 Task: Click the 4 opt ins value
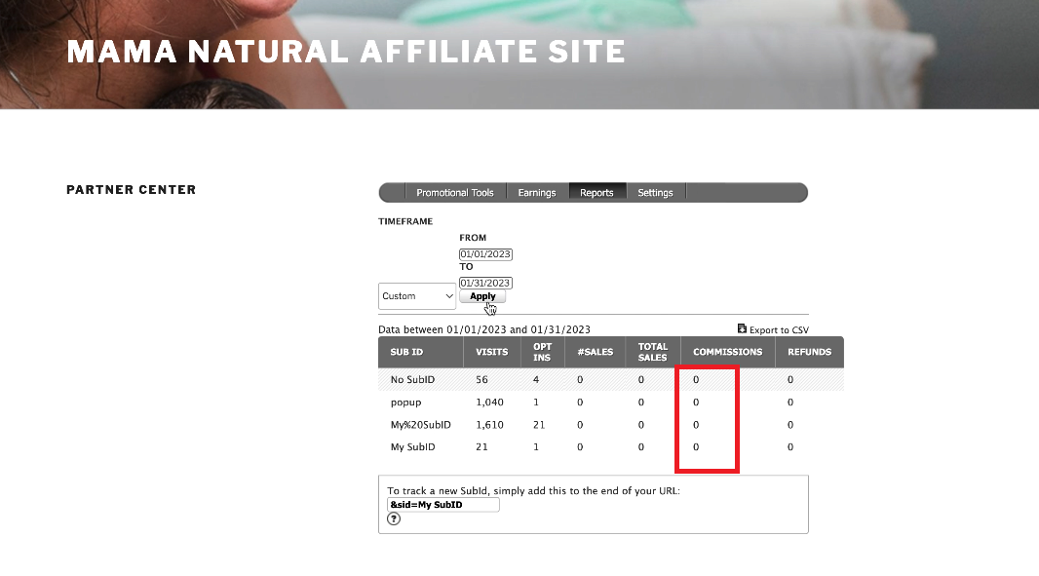(536, 380)
